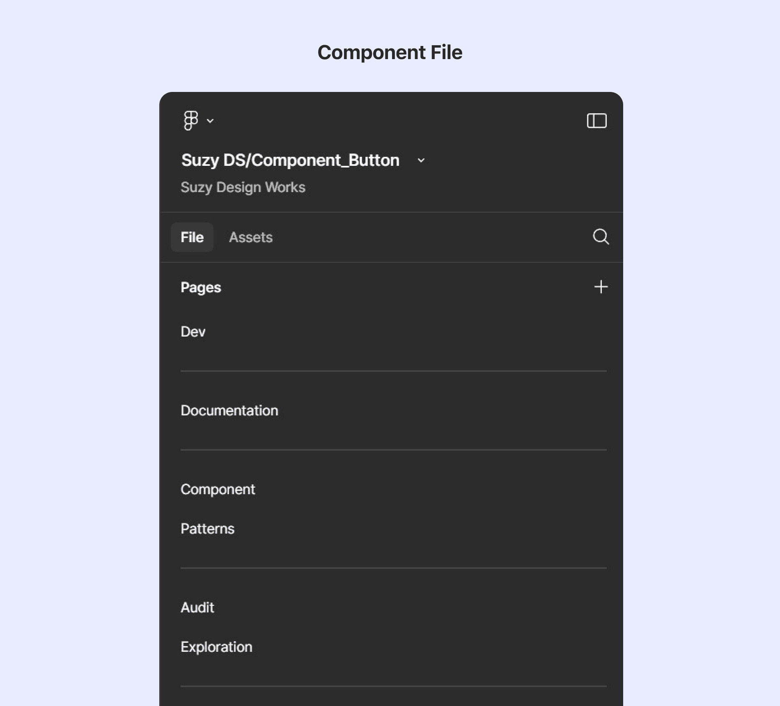The image size is (780, 706).
Task: Switch to the Assets tab
Action: pos(251,237)
